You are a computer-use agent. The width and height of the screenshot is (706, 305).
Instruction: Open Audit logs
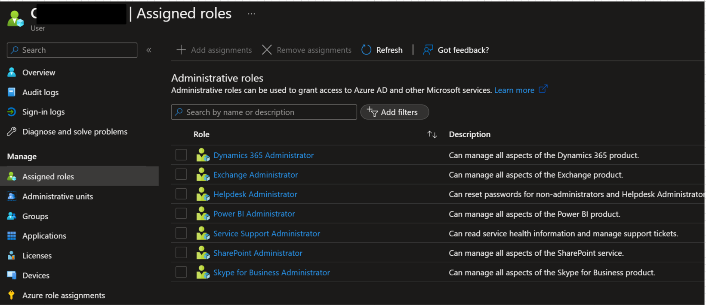click(x=40, y=92)
